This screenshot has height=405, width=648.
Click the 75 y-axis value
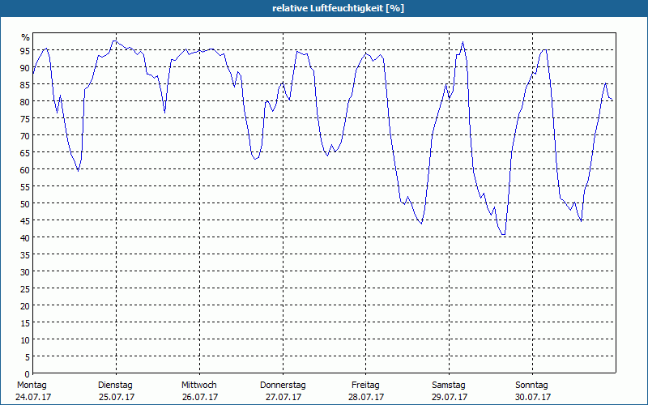click(26, 119)
